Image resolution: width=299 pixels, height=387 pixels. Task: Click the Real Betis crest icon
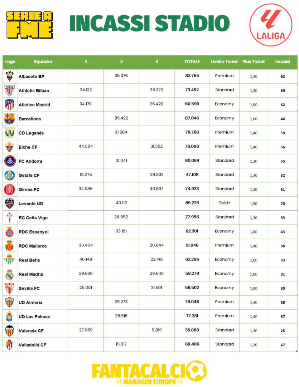pyautogui.click(x=10, y=260)
